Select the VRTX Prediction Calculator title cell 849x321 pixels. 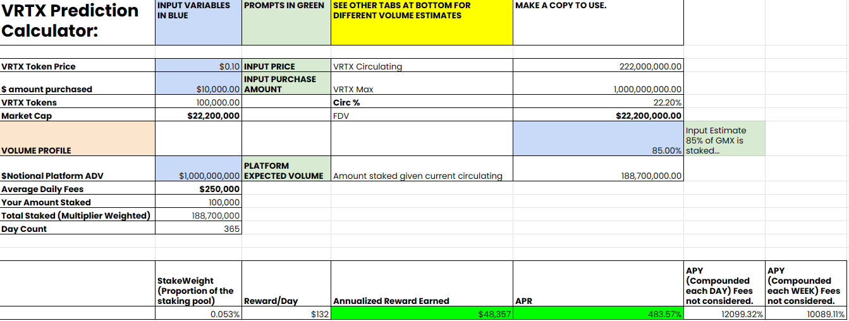[x=77, y=22]
